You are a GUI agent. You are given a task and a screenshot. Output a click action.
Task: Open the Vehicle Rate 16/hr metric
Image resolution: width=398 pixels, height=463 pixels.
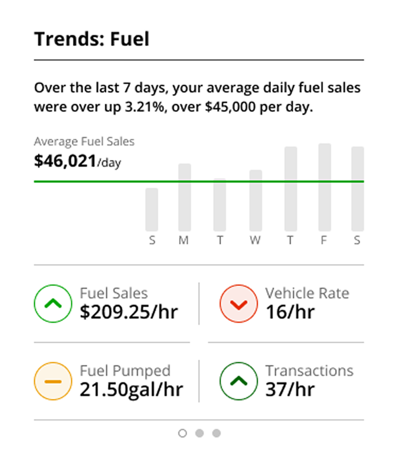coord(290,311)
